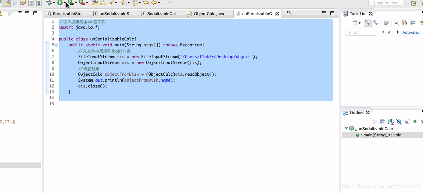Click the Back navigation arrow icon
The width and height of the screenshot is (423, 193).
[x=154, y=3]
